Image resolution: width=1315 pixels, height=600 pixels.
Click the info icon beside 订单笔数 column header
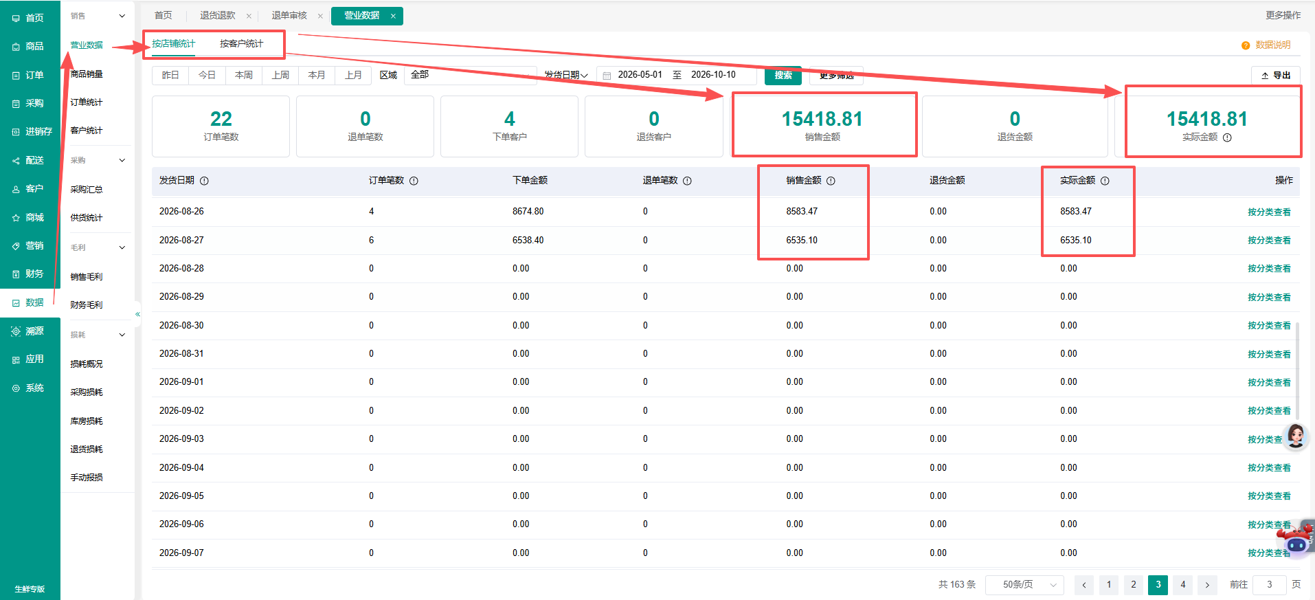414,181
